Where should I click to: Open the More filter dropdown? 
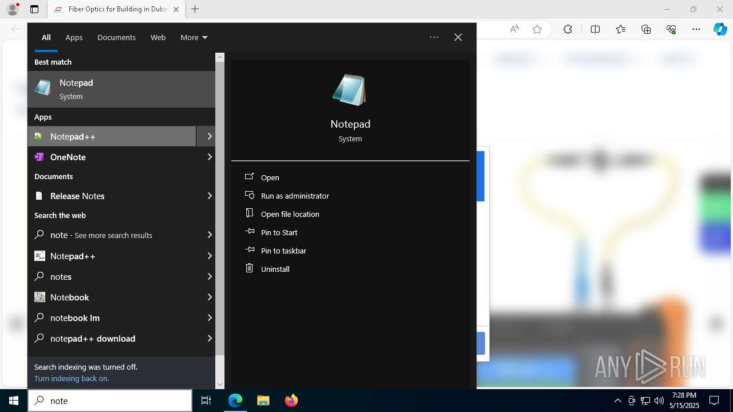194,37
